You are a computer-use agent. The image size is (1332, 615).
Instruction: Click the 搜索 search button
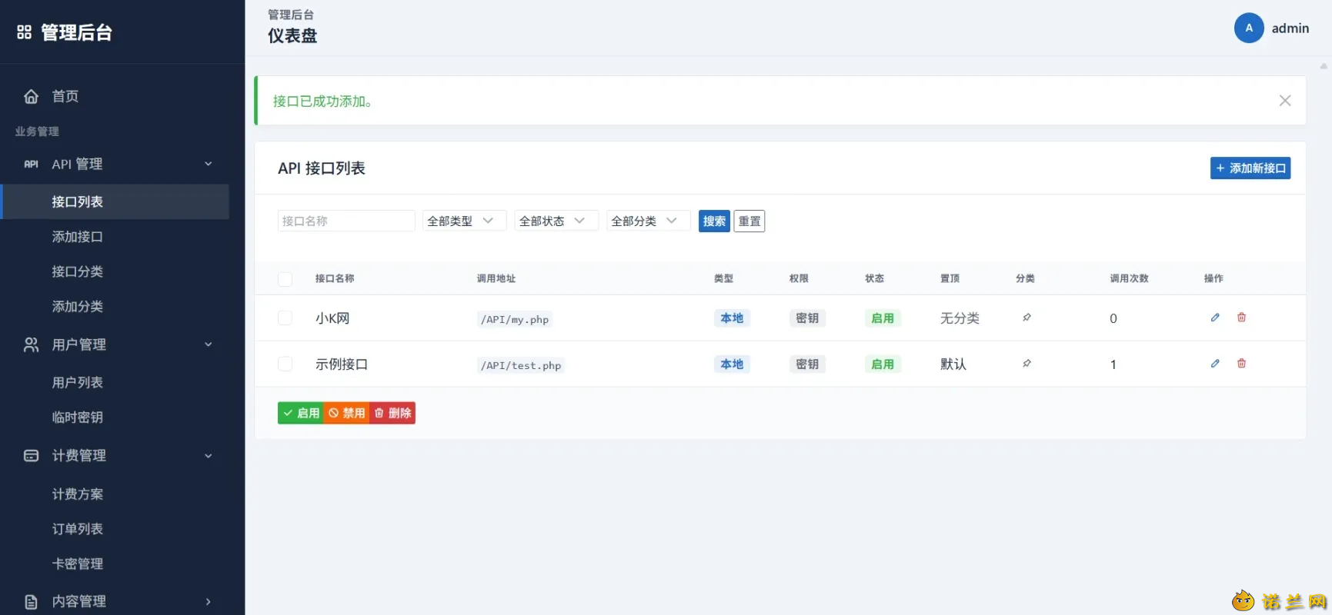click(714, 221)
